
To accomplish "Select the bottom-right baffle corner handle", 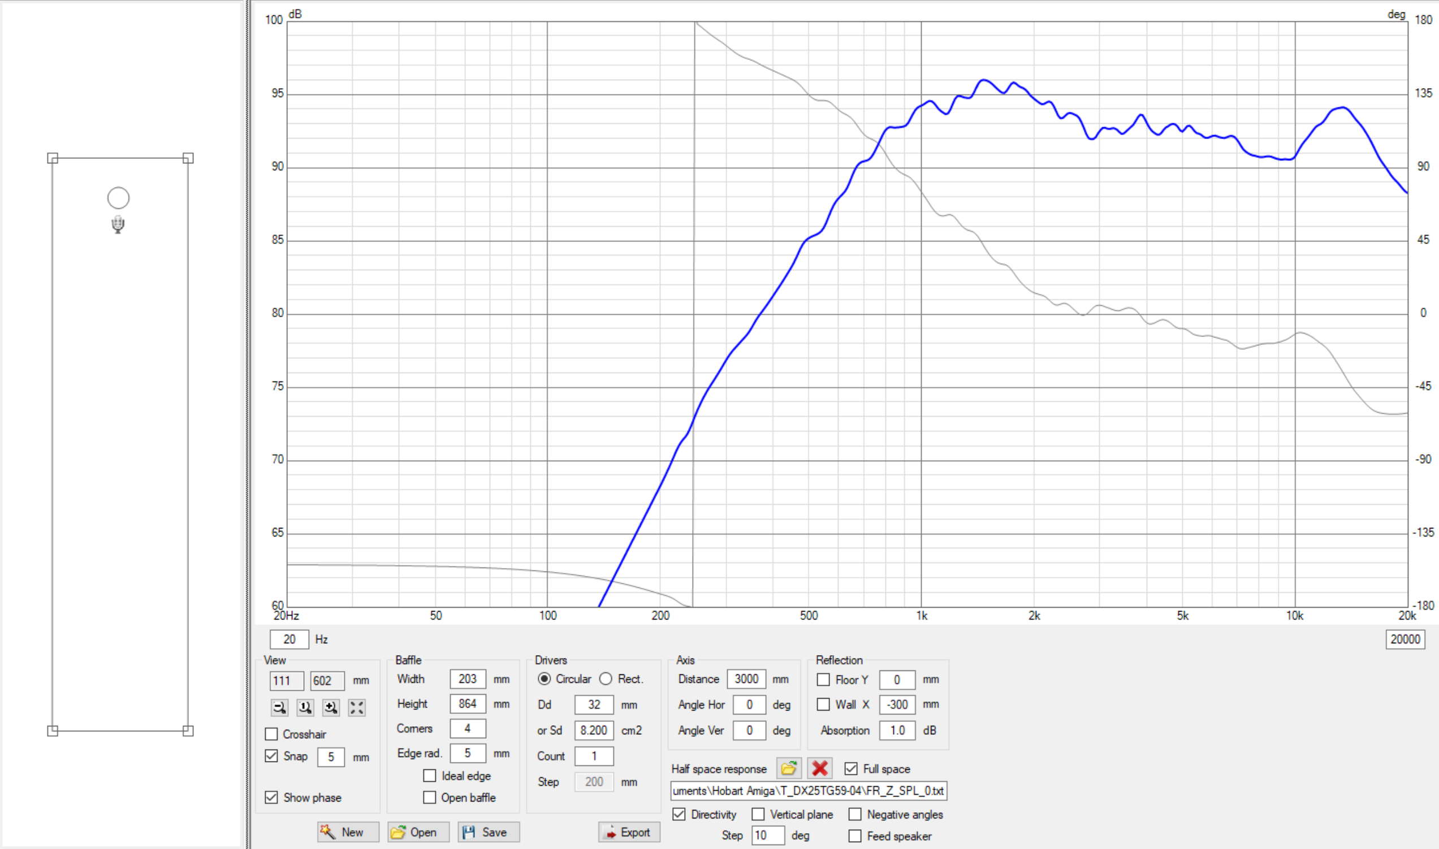I will (188, 730).
